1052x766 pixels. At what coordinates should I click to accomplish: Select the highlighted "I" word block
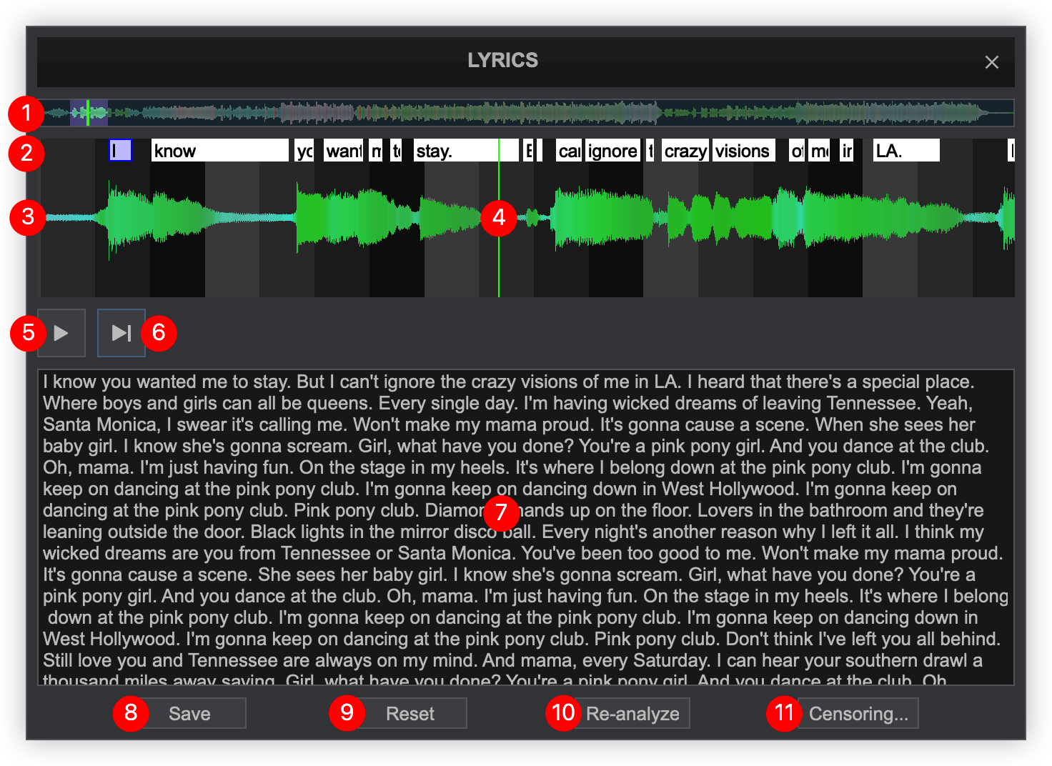coord(120,151)
